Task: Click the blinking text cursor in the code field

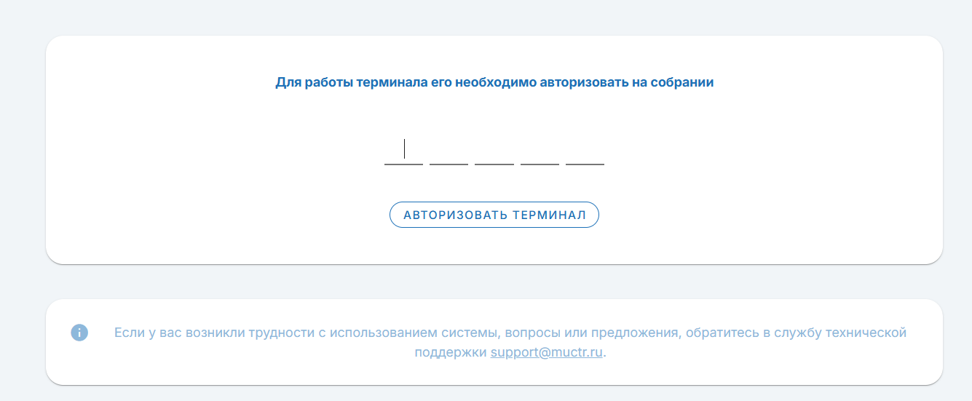Action: coord(404,149)
